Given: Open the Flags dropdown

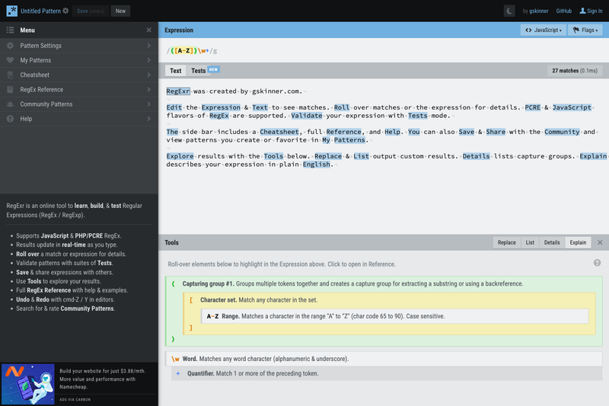Looking at the screenshot, I should pyautogui.click(x=585, y=30).
